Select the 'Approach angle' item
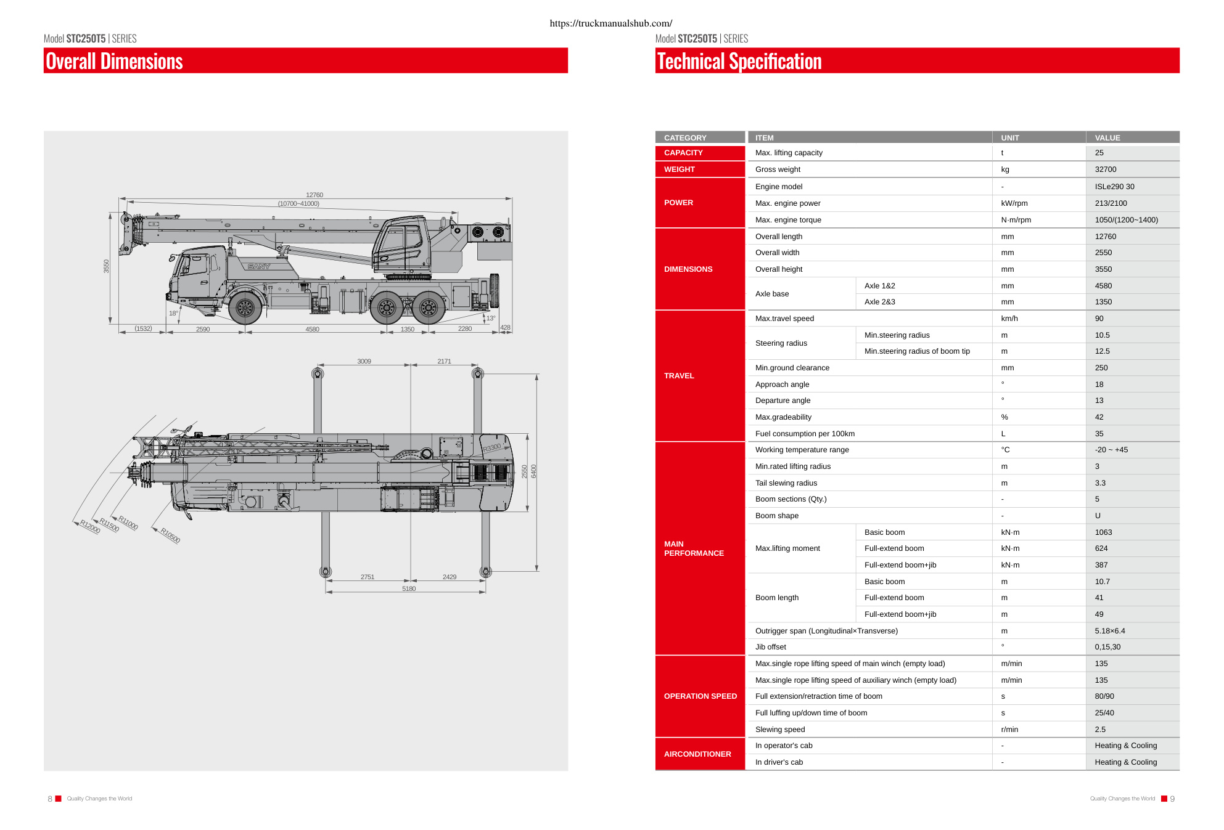Viewport: 1224px width, 830px height. tap(782, 384)
